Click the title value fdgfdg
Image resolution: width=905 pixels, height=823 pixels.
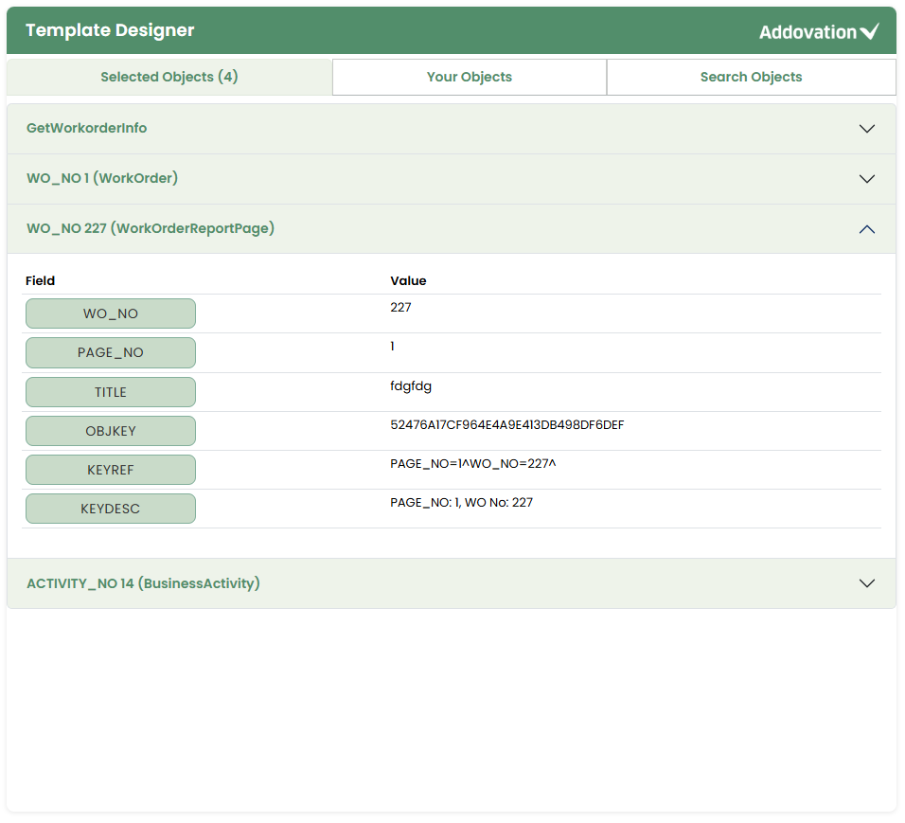pyautogui.click(x=411, y=386)
